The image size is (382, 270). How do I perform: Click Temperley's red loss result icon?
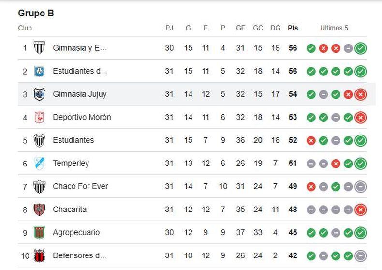point(336,164)
